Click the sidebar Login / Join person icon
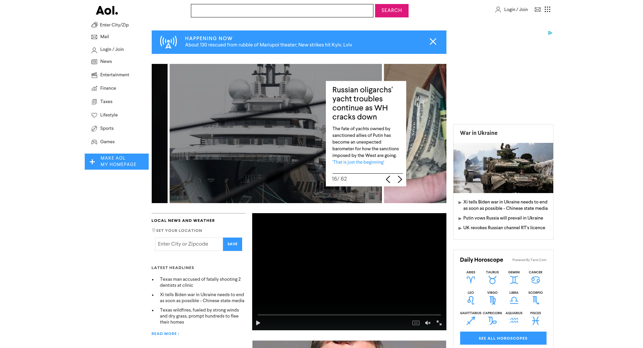 [94, 50]
